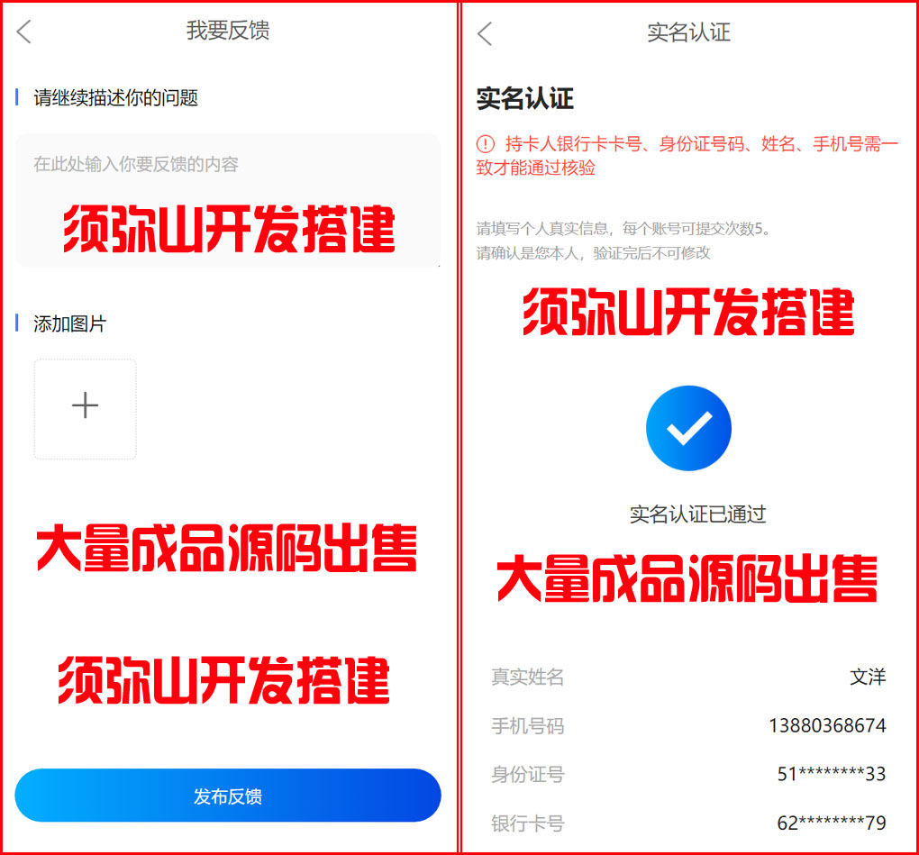919x855 pixels.
Task: Click the 我要反馈 page title
Action: 228,31
